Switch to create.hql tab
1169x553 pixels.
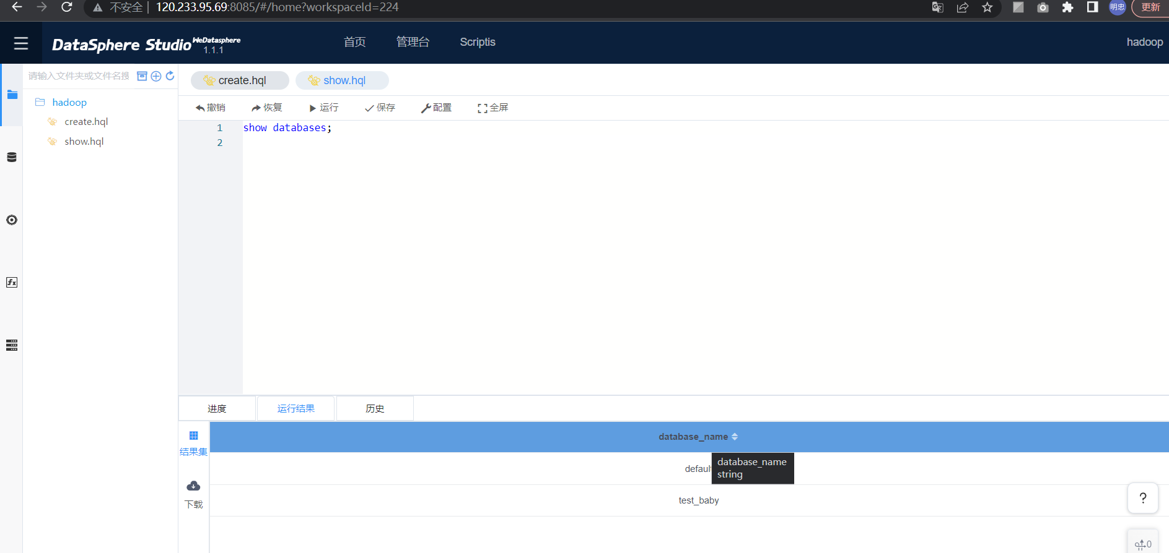240,80
